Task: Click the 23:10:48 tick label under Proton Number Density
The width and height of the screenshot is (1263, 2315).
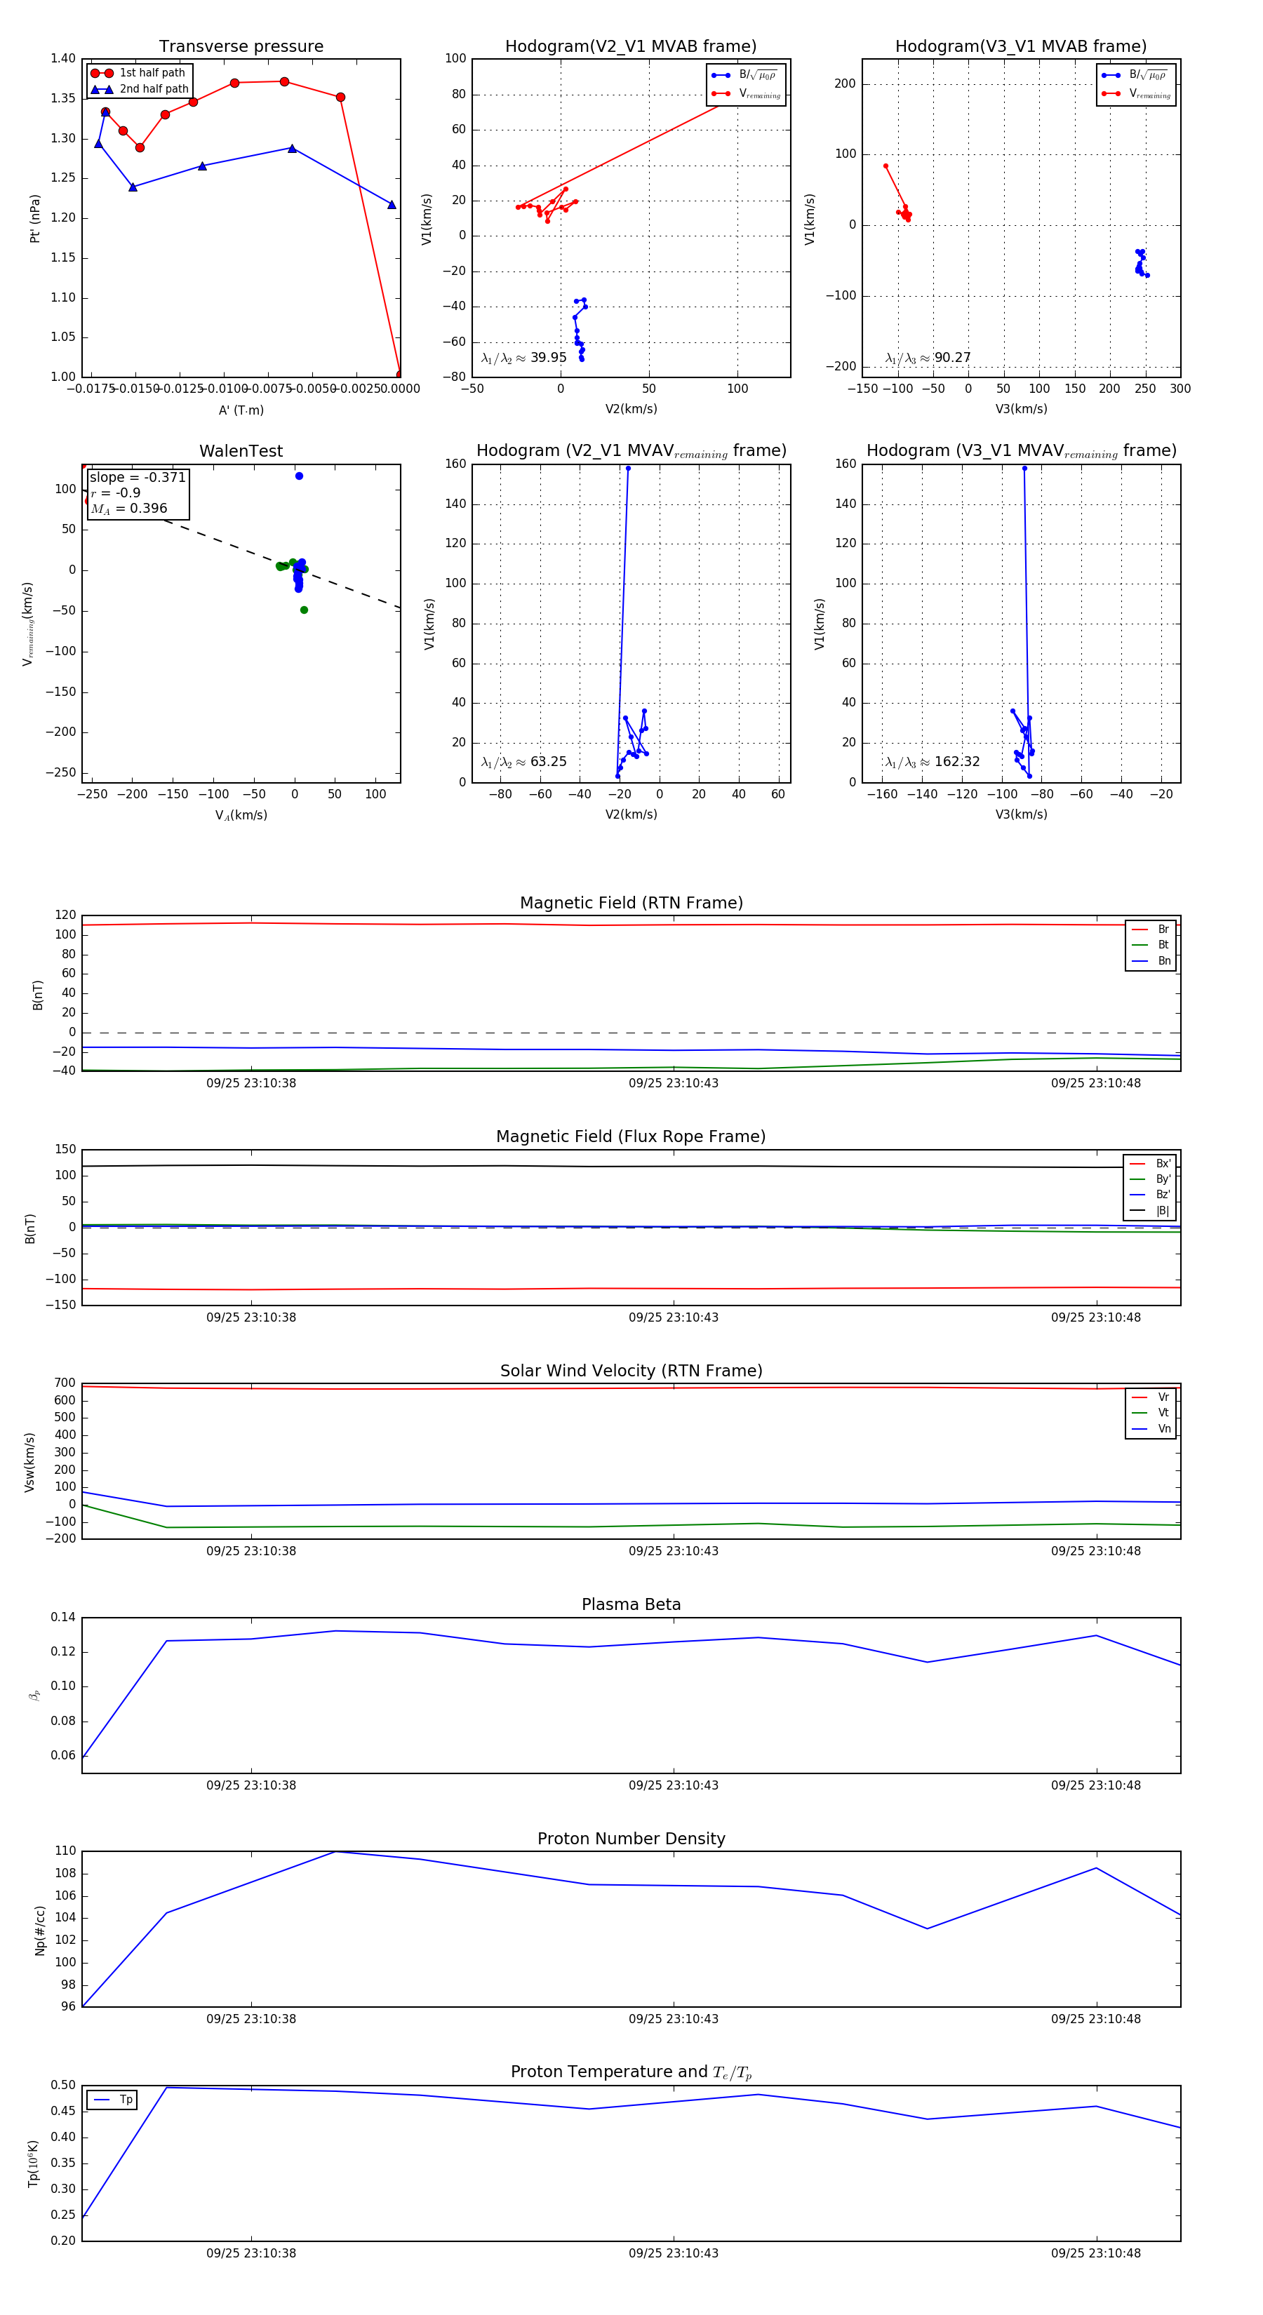Action: click(1096, 2018)
